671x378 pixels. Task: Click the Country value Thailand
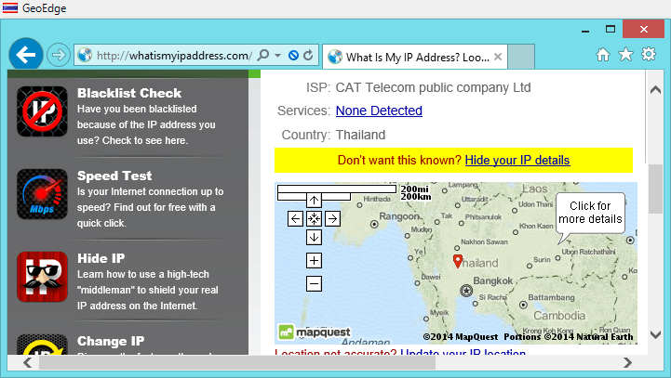360,135
